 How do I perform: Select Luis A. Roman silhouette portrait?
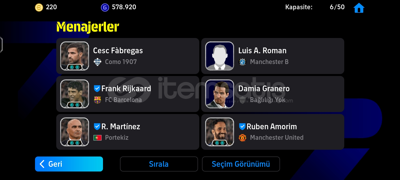[x=219, y=56]
